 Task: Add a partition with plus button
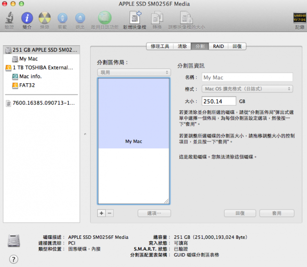tap(101, 213)
